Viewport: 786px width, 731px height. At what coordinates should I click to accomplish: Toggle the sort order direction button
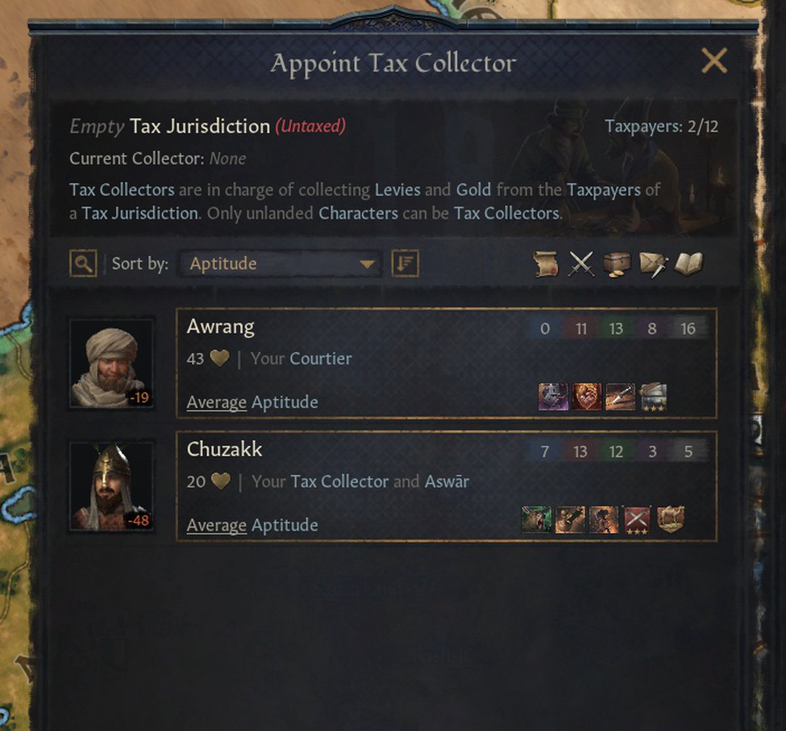[405, 264]
